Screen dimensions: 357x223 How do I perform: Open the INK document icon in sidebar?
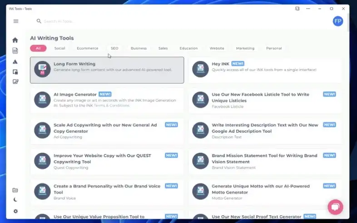click(15, 50)
